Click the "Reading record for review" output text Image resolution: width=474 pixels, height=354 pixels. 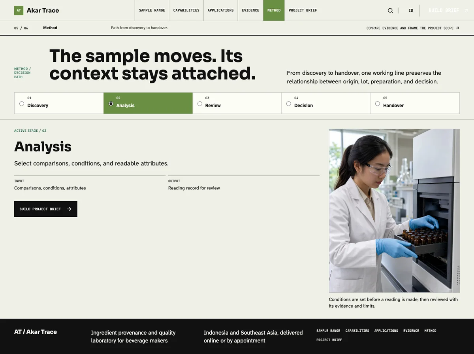coord(194,188)
